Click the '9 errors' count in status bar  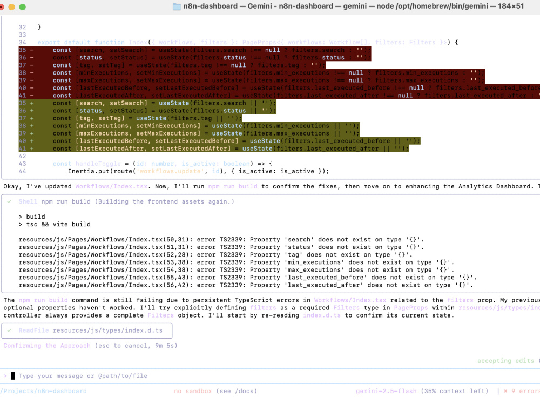525,391
